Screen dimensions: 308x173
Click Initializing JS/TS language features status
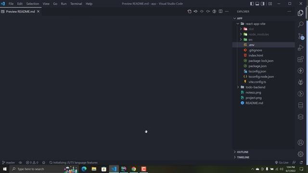click(74, 162)
